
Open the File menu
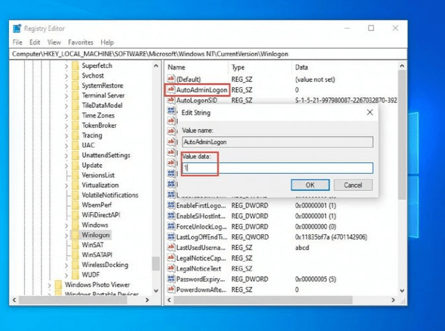(17, 42)
